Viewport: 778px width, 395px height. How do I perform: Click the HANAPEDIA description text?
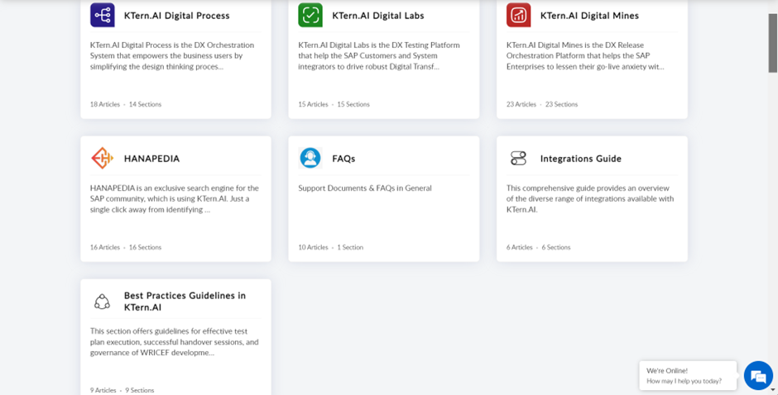click(x=175, y=198)
